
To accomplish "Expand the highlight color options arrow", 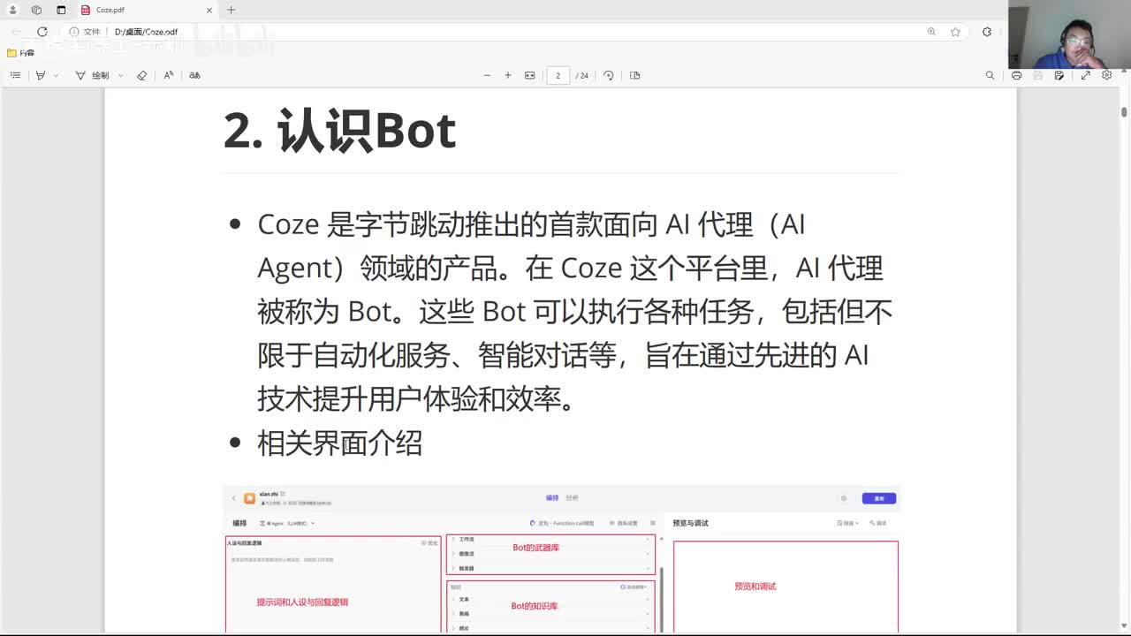I will pyautogui.click(x=56, y=75).
